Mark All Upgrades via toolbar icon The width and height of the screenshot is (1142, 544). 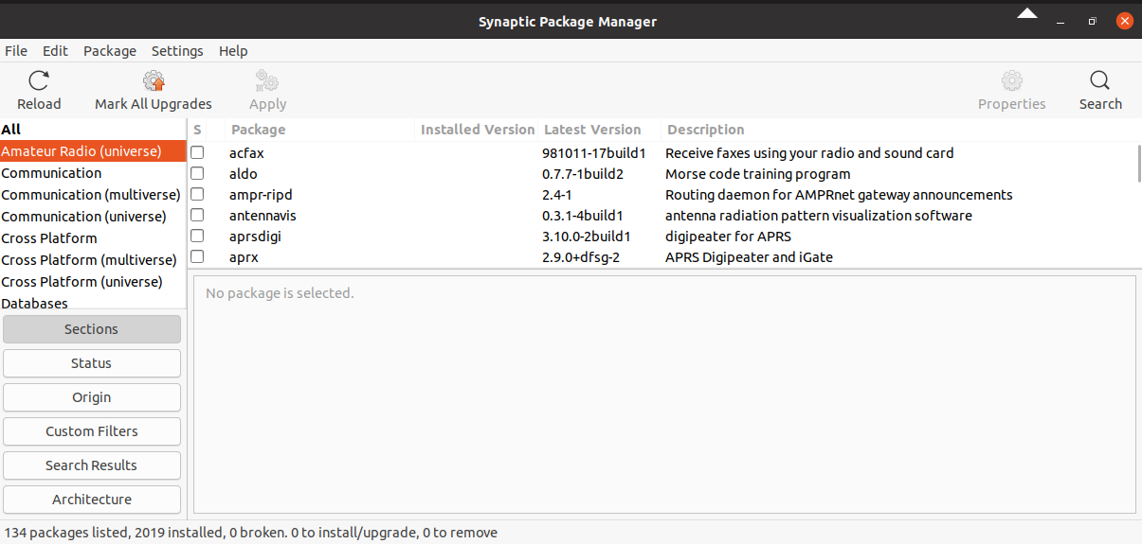[x=154, y=80]
